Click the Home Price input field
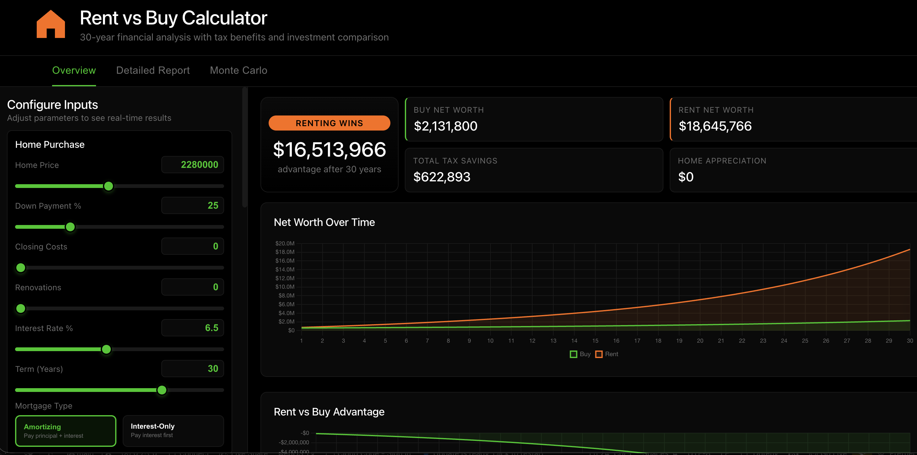The width and height of the screenshot is (917, 455). click(x=192, y=165)
